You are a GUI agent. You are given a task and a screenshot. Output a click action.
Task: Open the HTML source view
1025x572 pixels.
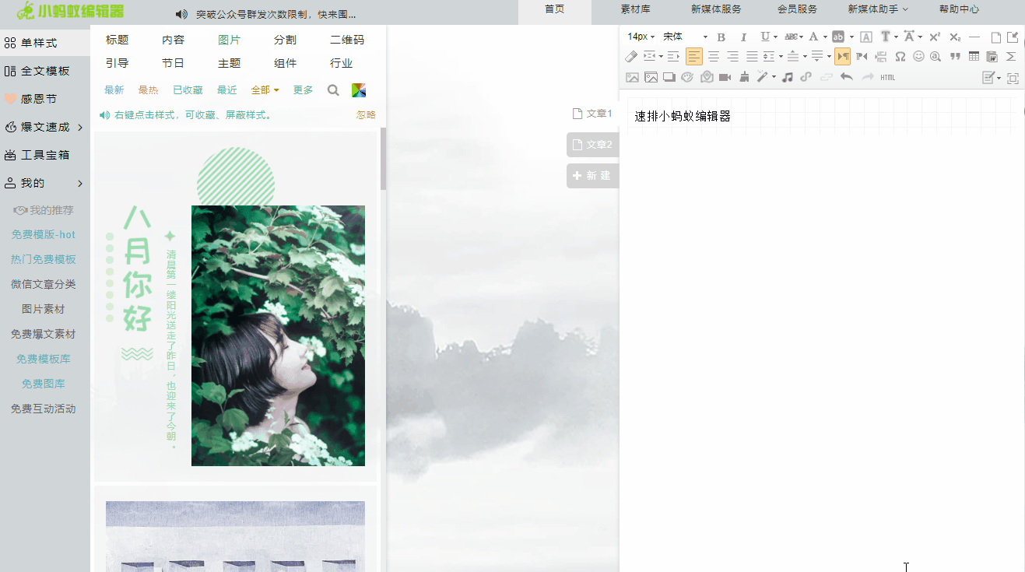click(x=886, y=76)
